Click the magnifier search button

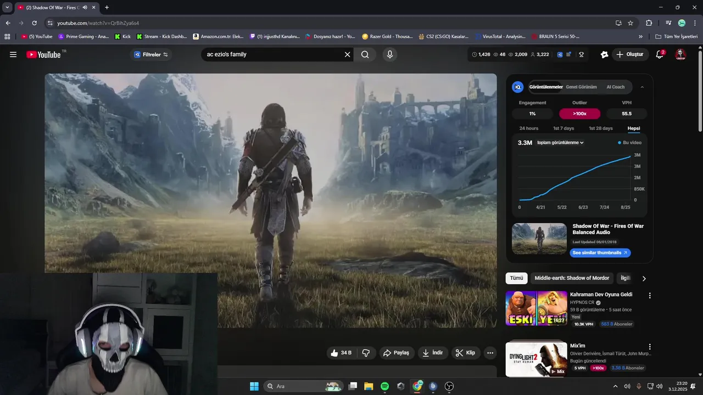pyautogui.click(x=365, y=54)
